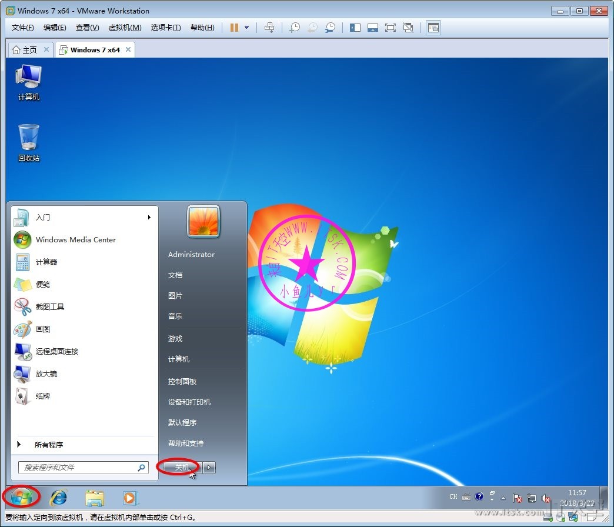
Task: Toggle the VMware library sidebar view
Action: (x=355, y=28)
